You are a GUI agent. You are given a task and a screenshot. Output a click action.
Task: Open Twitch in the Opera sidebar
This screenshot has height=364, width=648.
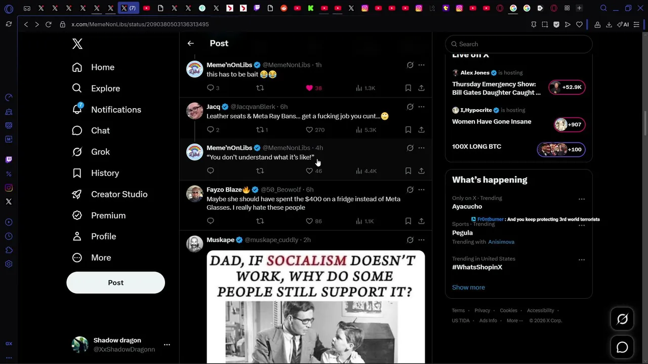coord(9,159)
